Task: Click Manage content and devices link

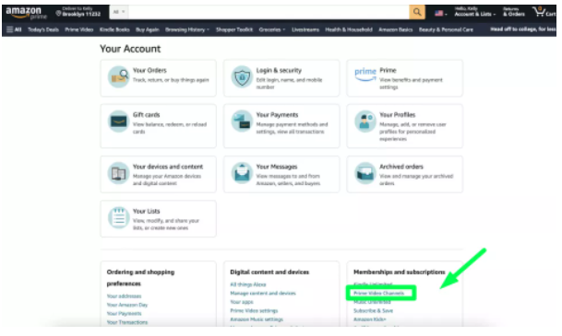Action: pos(263,293)
